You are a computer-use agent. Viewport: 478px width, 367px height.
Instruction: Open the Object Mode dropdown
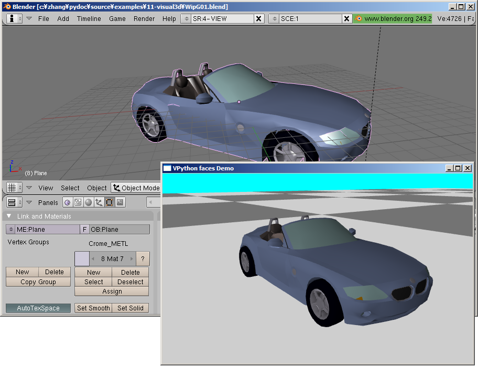[135, 188]
